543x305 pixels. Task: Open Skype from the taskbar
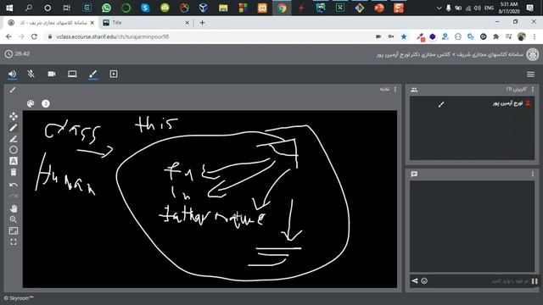[x=145, y=8]
